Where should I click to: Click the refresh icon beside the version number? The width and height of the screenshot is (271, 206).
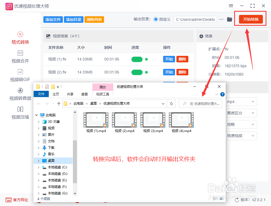(237, 200)
